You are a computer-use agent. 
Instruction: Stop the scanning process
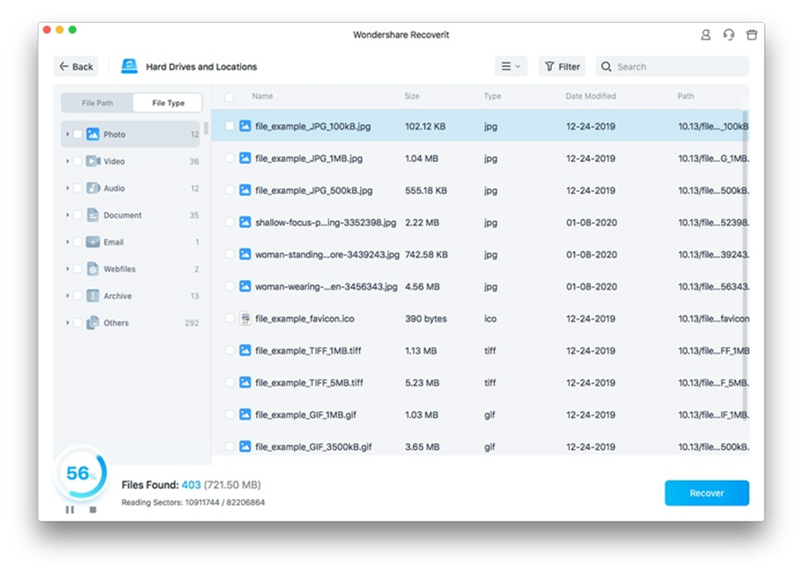[x=92, y=510]
